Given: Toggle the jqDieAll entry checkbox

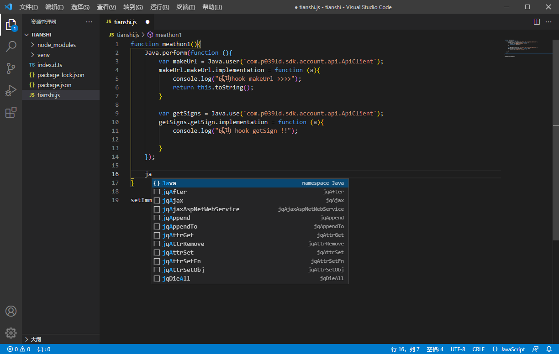Looking at the screenshot, I should click(x=157, y=278).
